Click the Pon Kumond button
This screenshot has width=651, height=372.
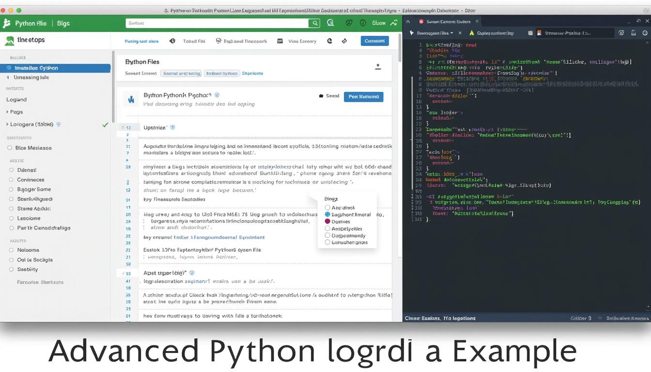[363, 96]
